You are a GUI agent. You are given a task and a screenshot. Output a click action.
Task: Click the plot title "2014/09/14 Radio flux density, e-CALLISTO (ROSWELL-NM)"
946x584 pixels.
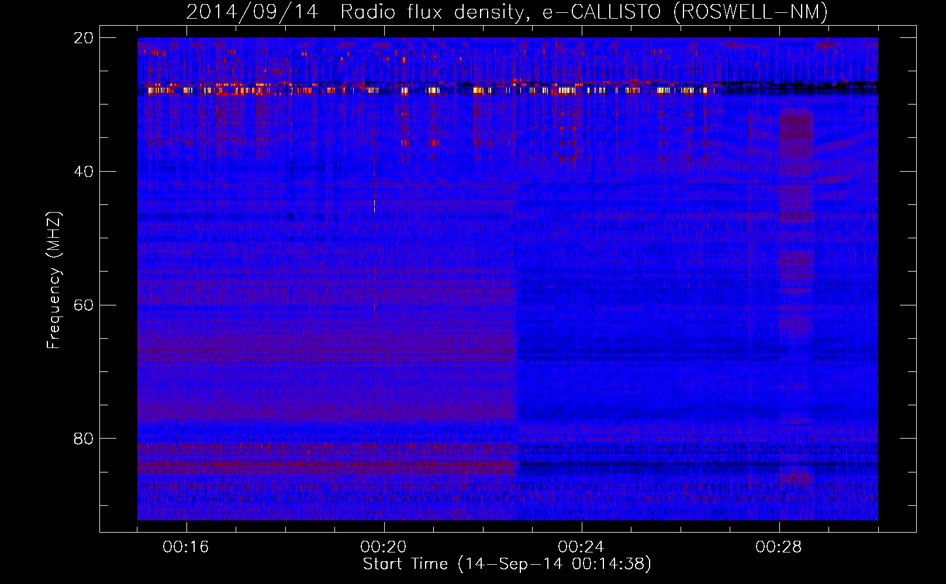tap(507, 12)
